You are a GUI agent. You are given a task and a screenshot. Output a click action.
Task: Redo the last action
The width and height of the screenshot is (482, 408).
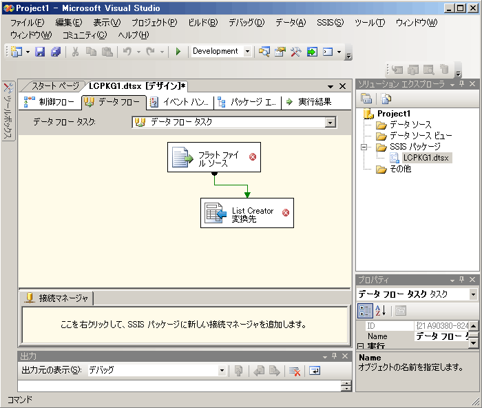pos(150,52)
